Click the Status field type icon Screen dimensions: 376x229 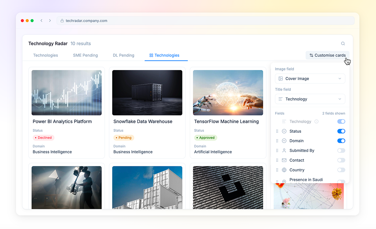[284, 131]
